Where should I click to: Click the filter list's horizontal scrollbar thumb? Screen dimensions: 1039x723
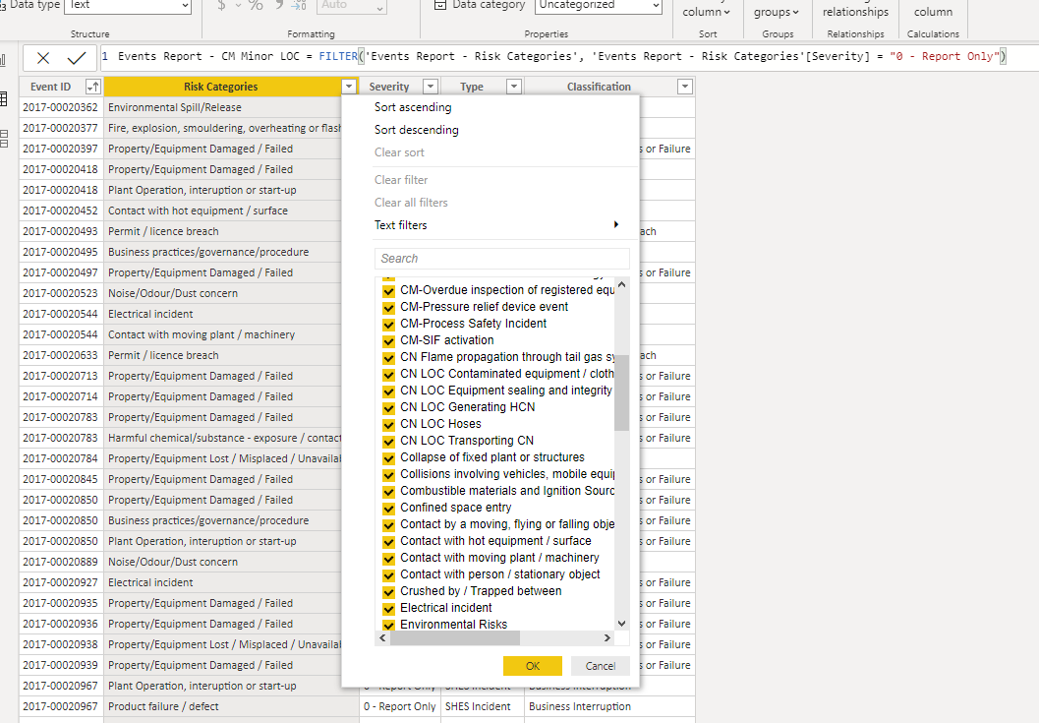tap(455, 637)
